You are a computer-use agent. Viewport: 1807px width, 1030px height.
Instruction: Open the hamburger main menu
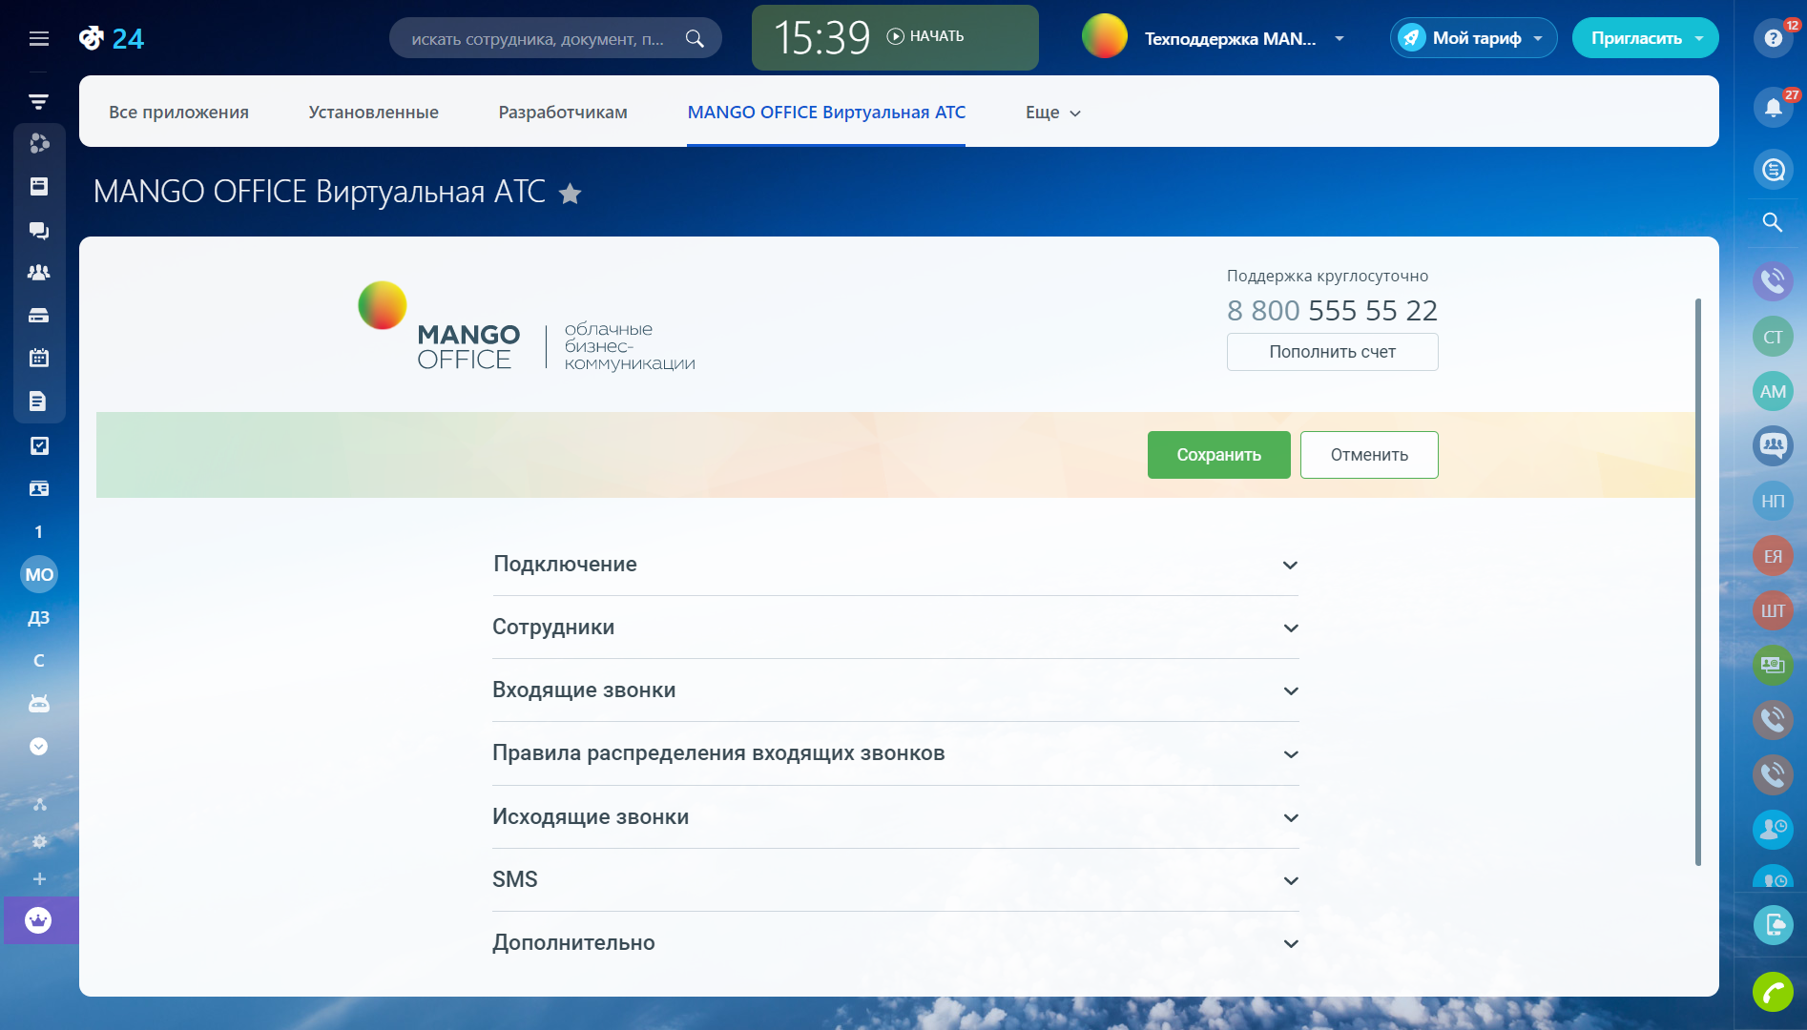click(39, 38)
